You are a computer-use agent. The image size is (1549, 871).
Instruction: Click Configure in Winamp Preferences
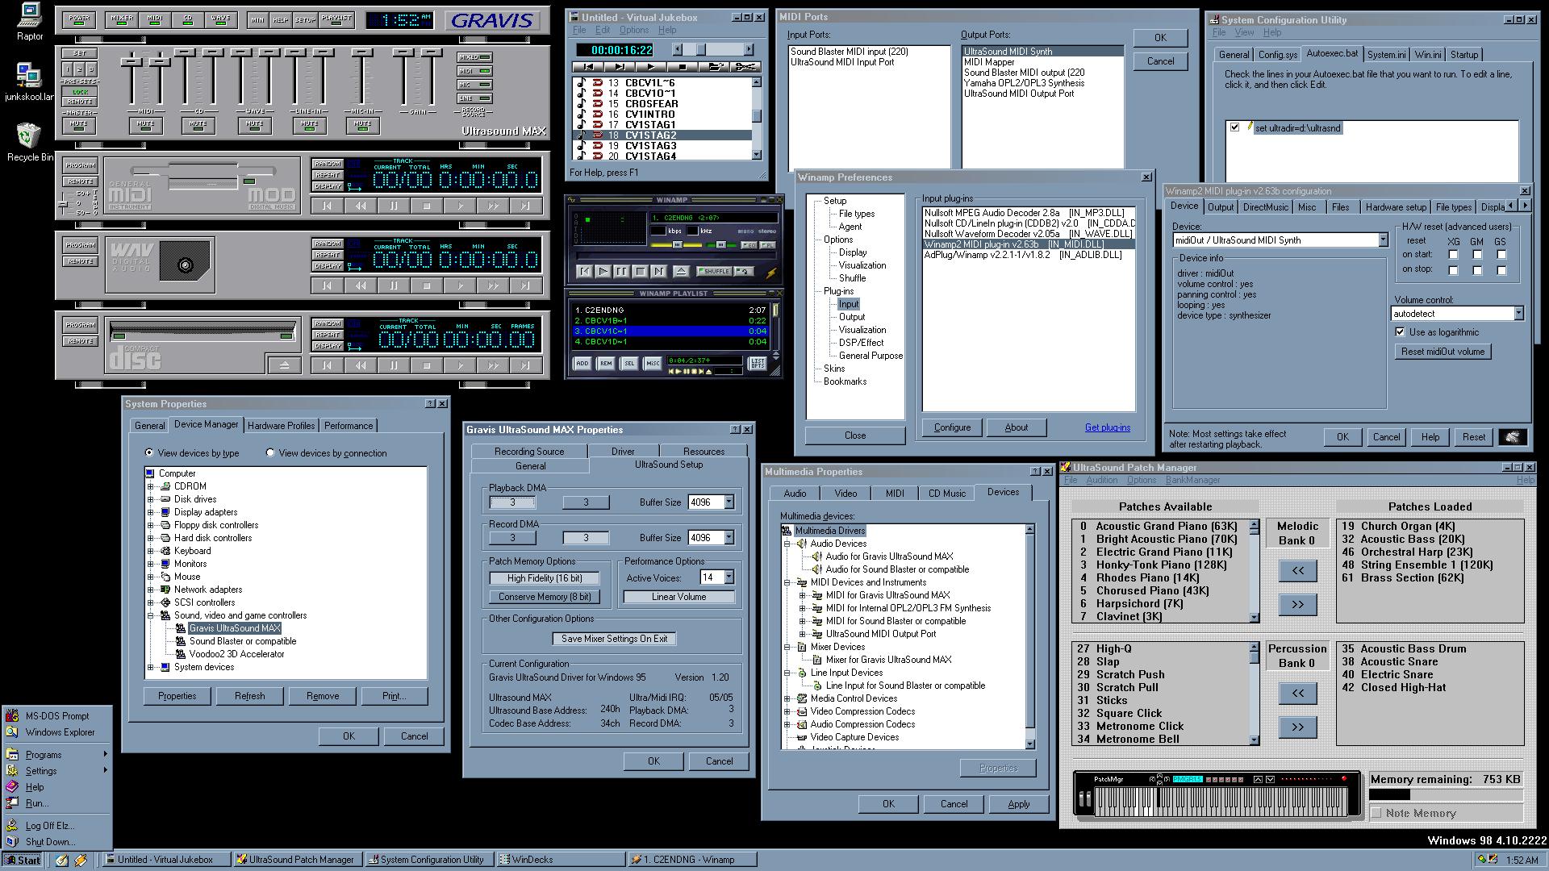tap(952, 427)
